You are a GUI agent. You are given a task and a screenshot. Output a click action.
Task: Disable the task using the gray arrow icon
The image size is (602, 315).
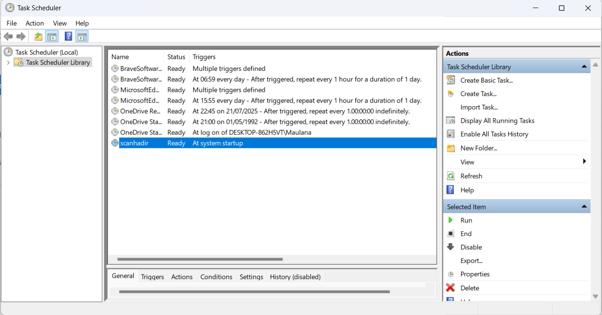coord(450,247)
